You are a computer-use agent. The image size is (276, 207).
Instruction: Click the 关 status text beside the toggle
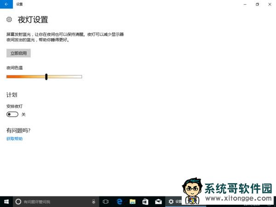click(x=23, y=115)
